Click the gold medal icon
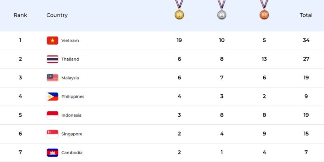 coord(179,14)
